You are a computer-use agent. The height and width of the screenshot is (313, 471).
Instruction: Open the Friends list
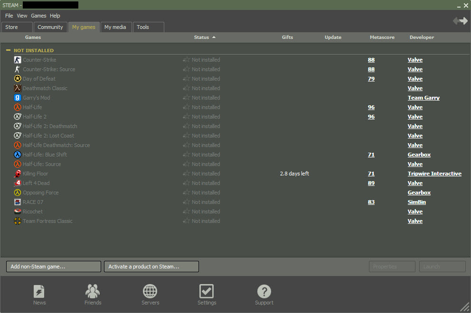click(x=93, y=295)
